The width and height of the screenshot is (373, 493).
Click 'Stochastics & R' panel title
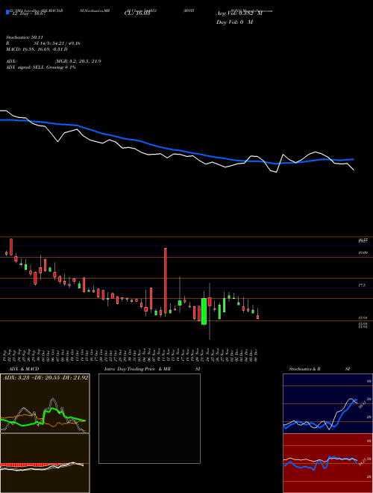click(304, 369)
